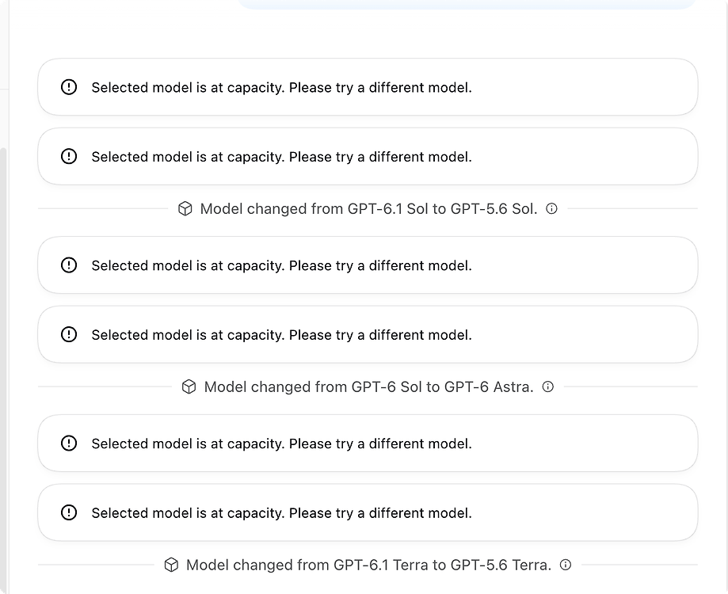Image resolution: width=728 pixels, height=594 pixels.
Task: Click info icon after GPT-5.6 Sol notice
Action: 551,209
